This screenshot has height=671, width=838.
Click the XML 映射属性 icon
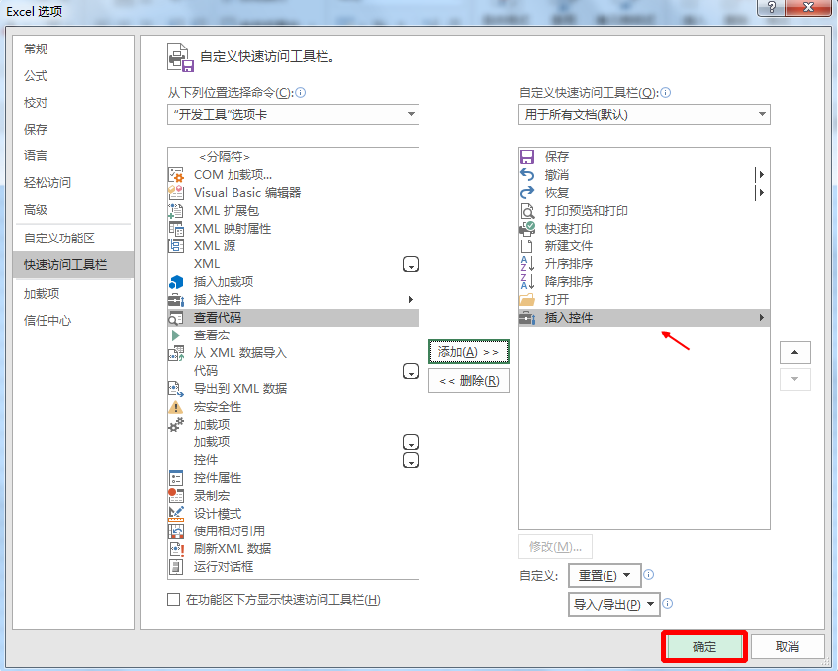176,229
